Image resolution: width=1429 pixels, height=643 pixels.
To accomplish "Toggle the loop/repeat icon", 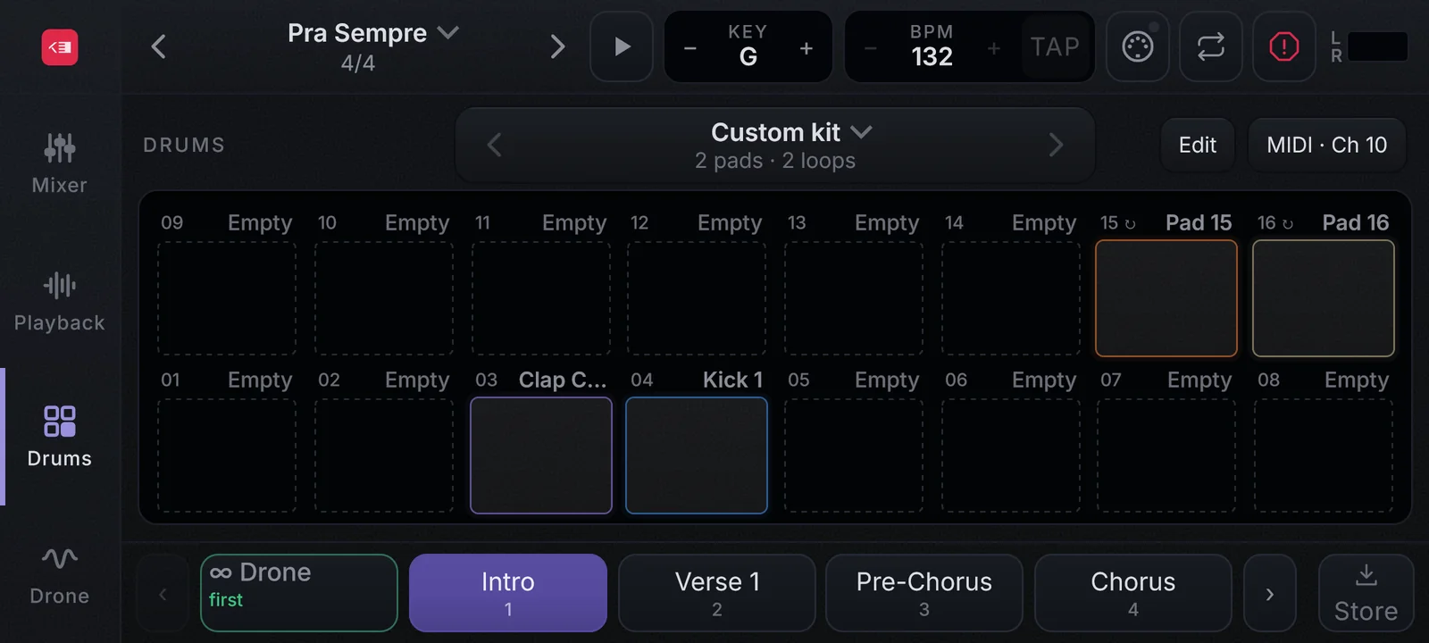I will pyautogui.click(x=1211, y=46).
